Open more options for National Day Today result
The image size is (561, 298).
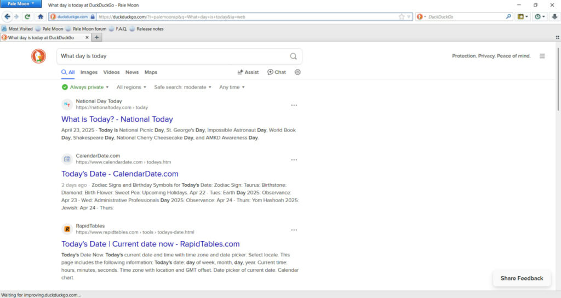pos(294,105)
